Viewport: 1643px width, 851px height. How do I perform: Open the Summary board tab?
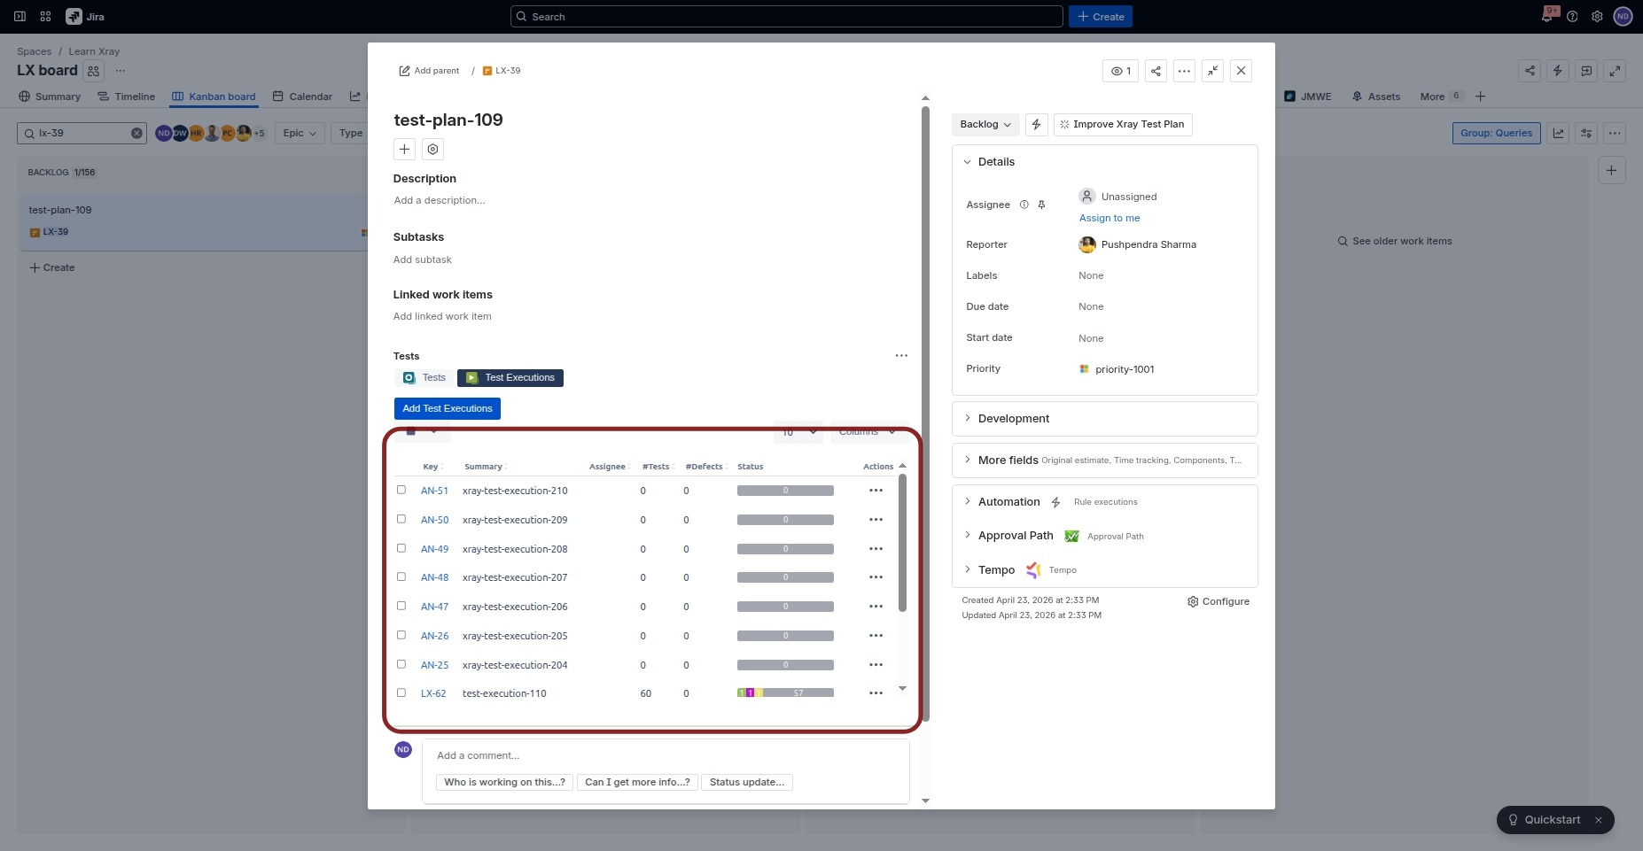tap(50, 97)
